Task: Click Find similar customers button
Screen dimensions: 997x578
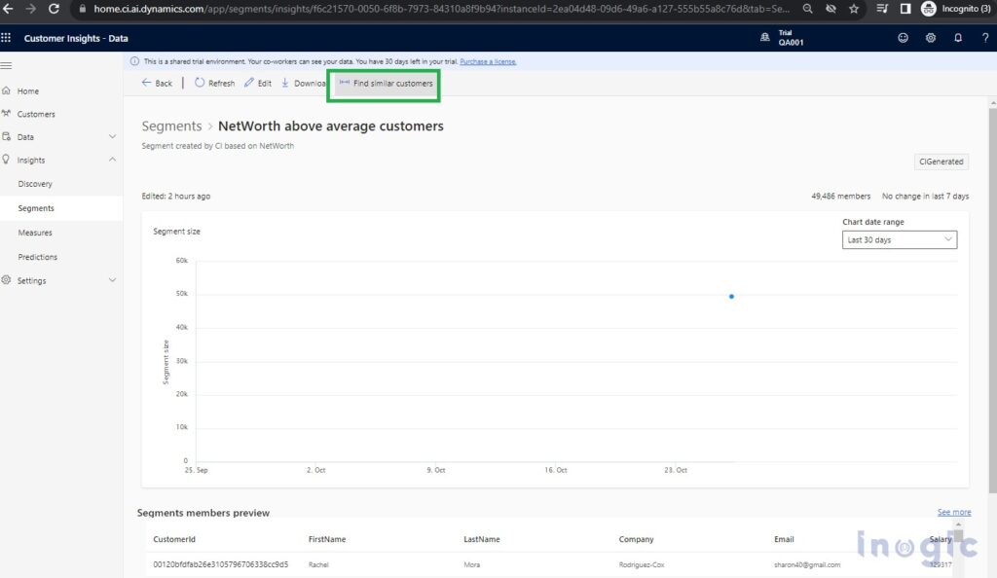Action: 384,84
